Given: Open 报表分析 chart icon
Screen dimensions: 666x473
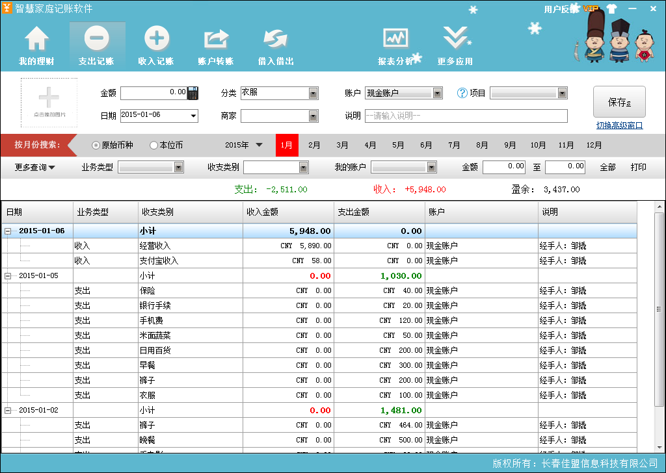Looking at the screenshot, I should (x=395, y=40).
